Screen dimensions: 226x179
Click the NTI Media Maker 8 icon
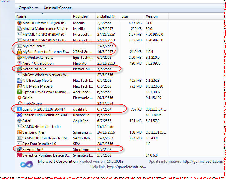[19, 86]
